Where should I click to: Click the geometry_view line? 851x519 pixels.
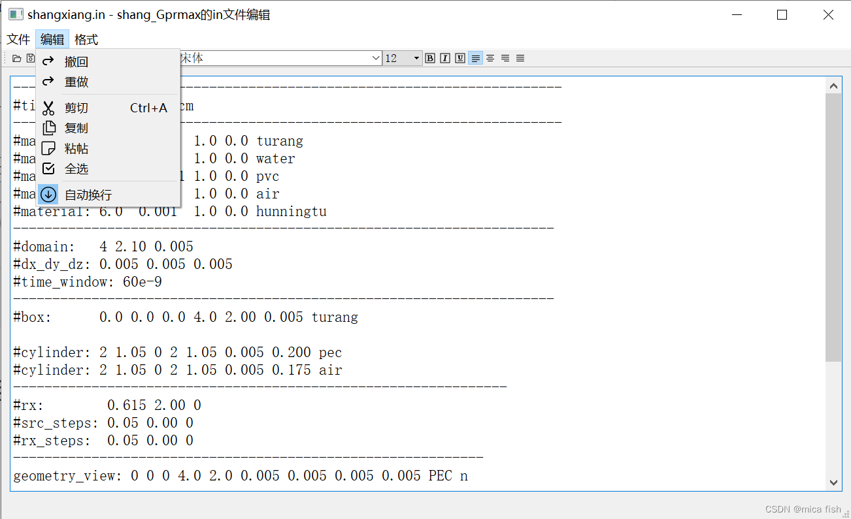[241, 476]
